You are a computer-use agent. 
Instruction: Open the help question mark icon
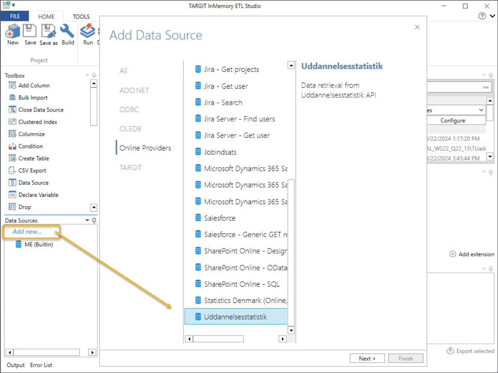(482, 16)
